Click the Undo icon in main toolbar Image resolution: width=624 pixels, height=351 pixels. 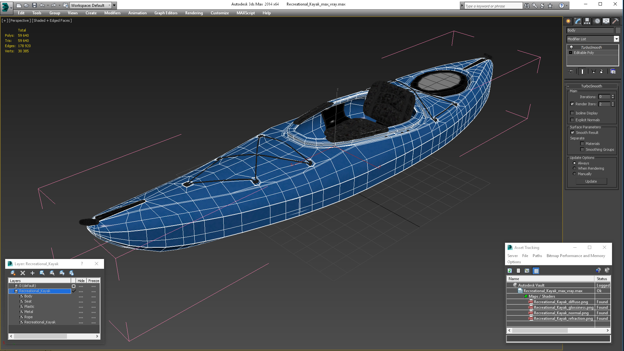(43, 5)
